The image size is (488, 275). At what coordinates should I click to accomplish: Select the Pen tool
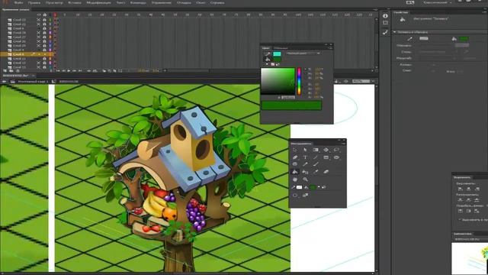point(295,157)
